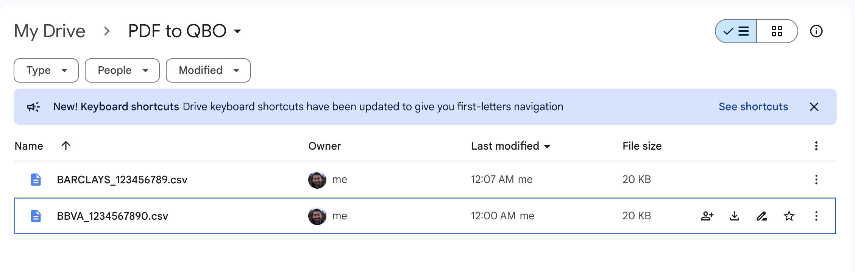Open the Type filter dropdown
Screen dimensions: 855x272
point(46,70)
